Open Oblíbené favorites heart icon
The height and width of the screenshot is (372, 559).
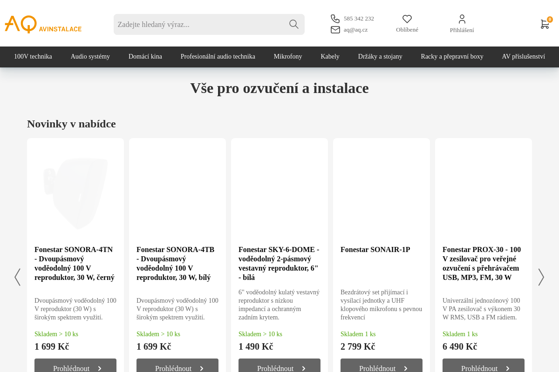tap(407, 19)
